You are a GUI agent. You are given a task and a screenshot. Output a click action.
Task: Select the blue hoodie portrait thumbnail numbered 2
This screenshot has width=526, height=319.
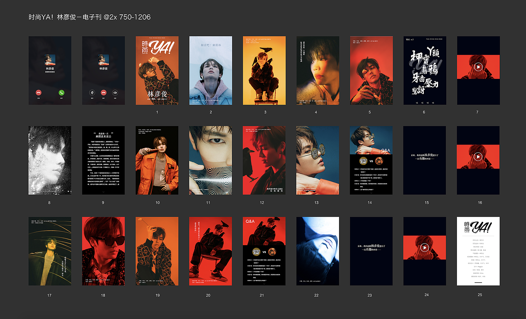pos(211,70)
